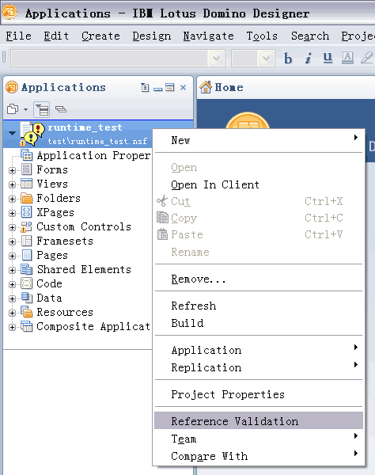Choose Open In Client from context menu
The height and width of the screenshot is (475, 375).
tap(259, 184)
